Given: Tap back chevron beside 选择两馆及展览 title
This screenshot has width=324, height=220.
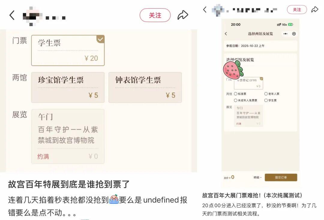Looking at the screenshot, I should click(226, 34).
